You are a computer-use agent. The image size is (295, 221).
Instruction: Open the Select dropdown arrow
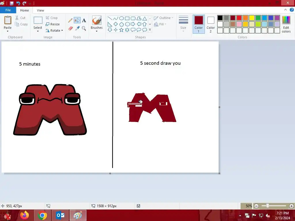(x=38, y=31)
